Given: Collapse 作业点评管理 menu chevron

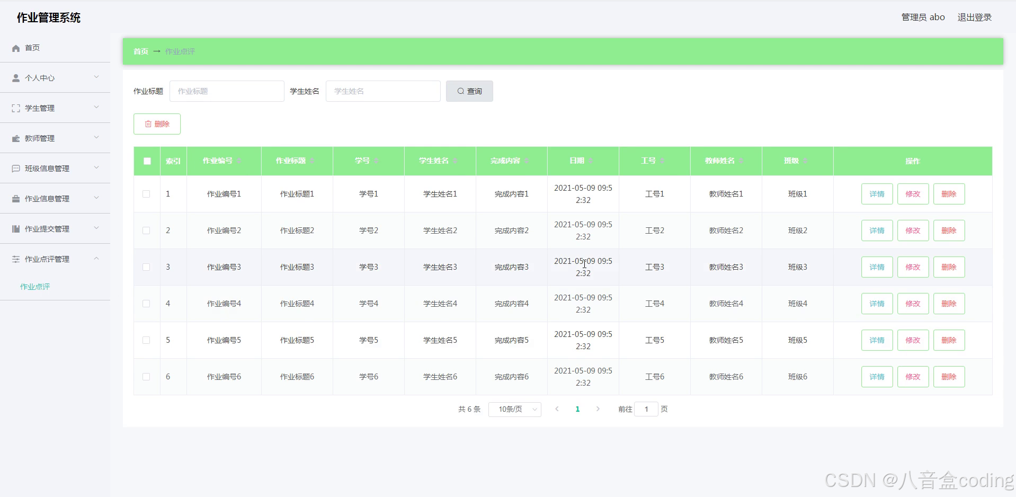Looking at the screenshot, I should click(x=96, y=259).
